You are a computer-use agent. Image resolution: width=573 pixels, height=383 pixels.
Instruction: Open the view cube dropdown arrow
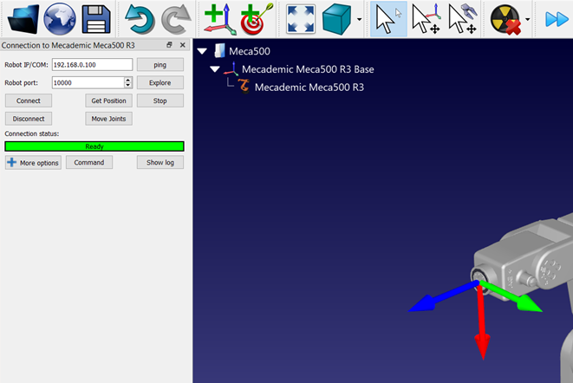(x=360, y=19)
